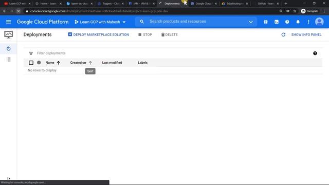This screenshot has height=185, width=329.
Task: Click the zoom magnifier icon in address bar
Action: click(281, 11)
